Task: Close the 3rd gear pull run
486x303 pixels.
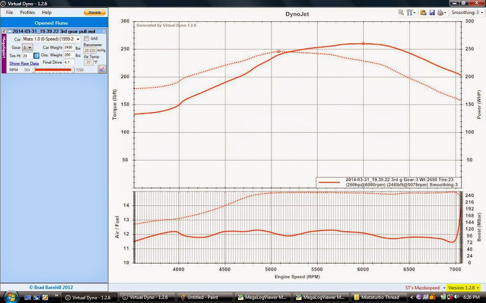Action: pos(103,31)
